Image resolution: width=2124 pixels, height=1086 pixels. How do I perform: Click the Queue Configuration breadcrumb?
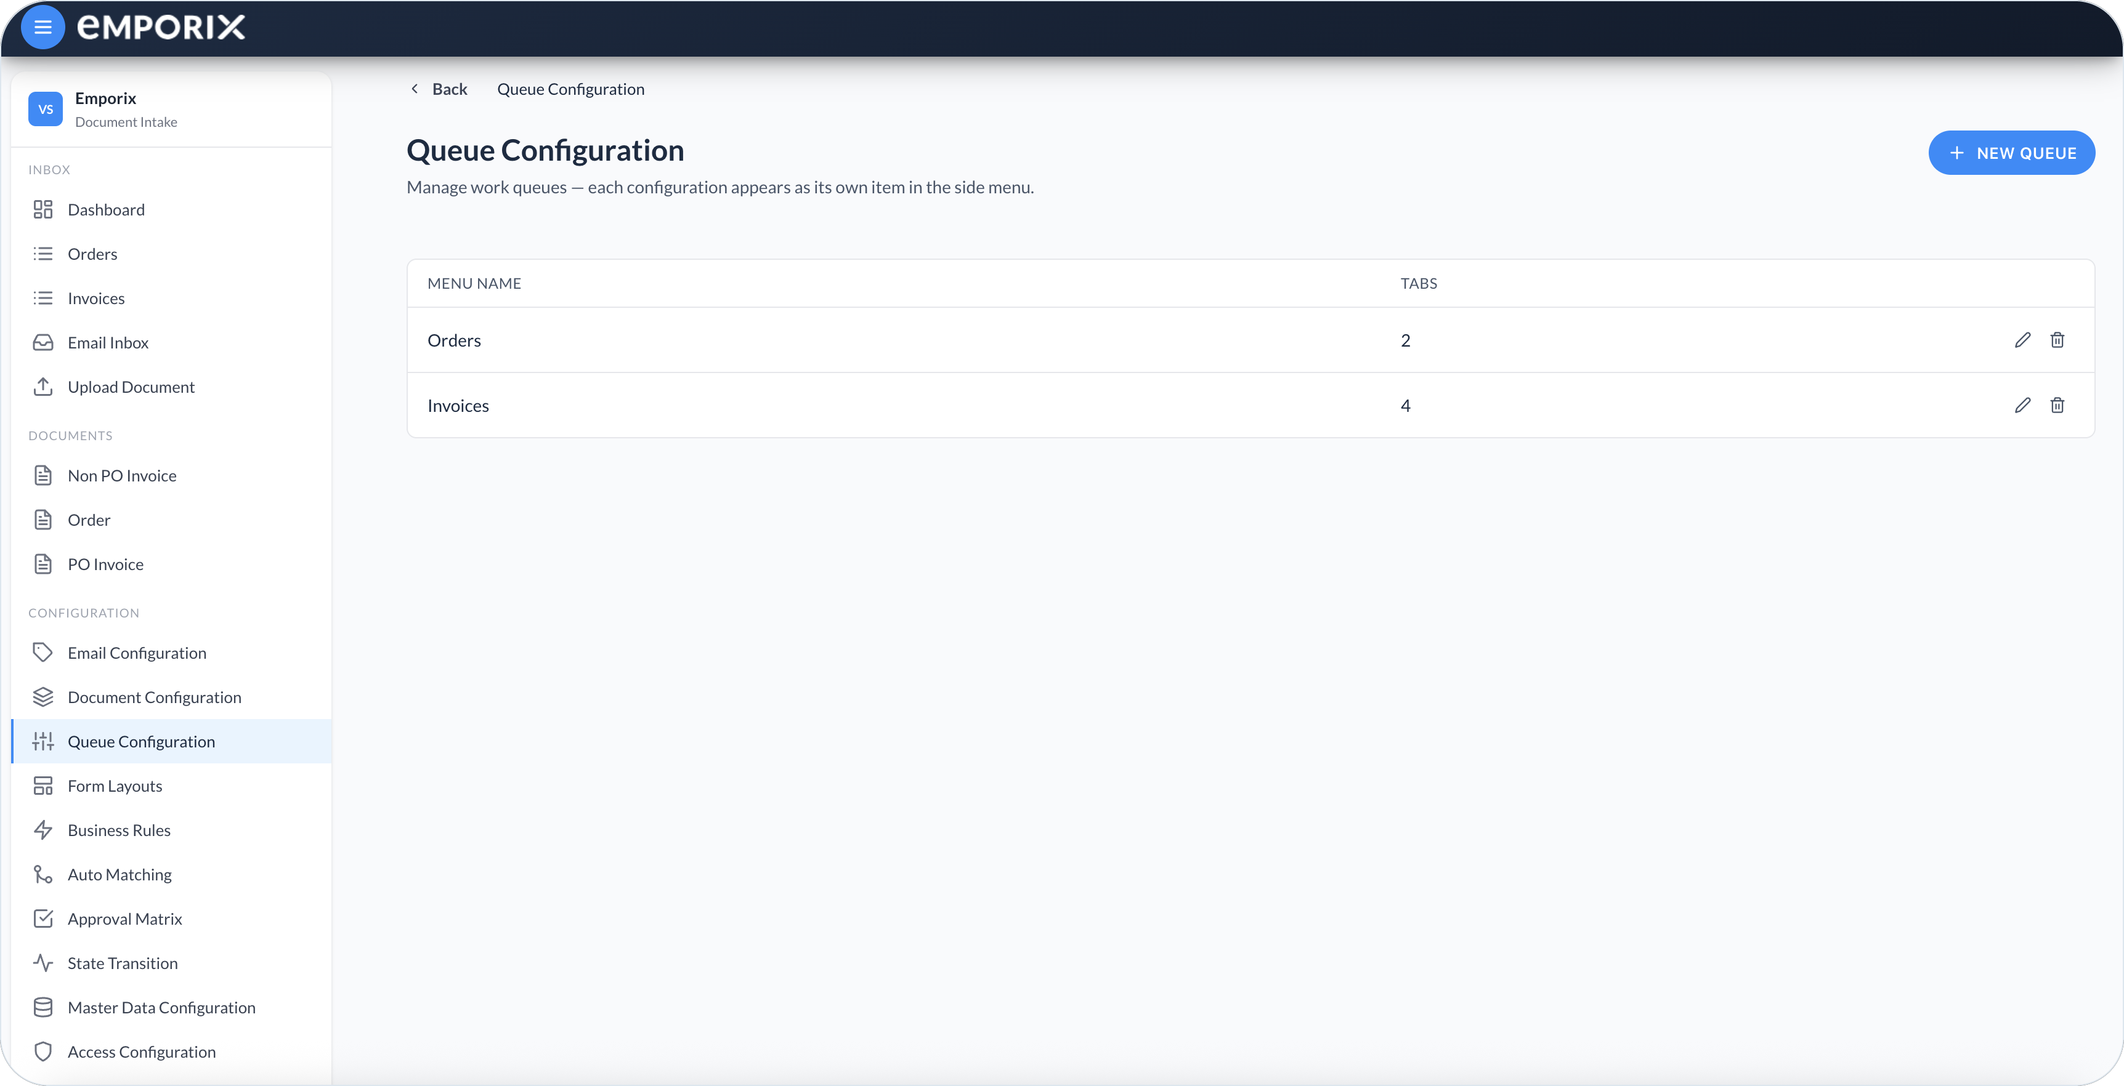point(570,89)
